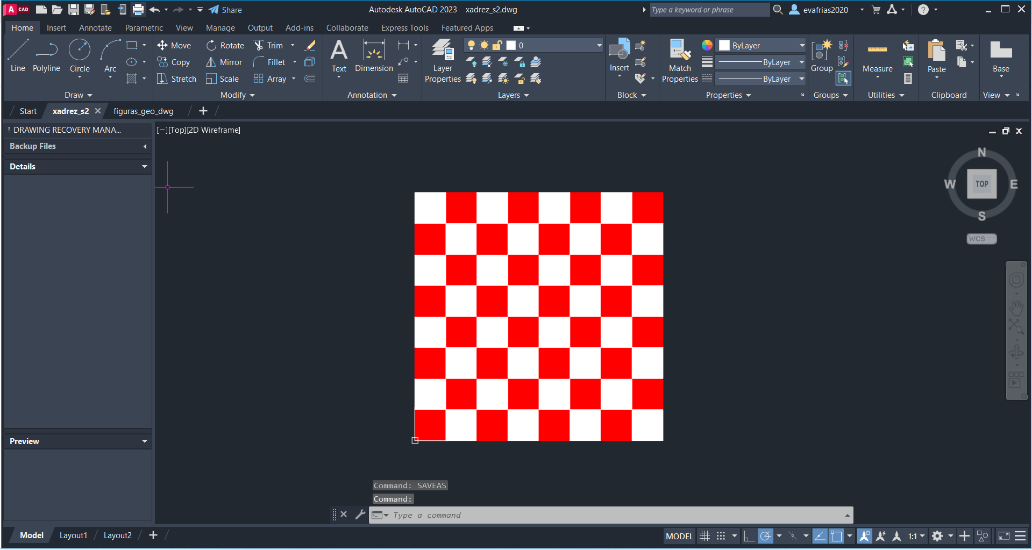1032x550 pixels.
Task: Click the Scale tool
Action: click(x=223, y=79)
